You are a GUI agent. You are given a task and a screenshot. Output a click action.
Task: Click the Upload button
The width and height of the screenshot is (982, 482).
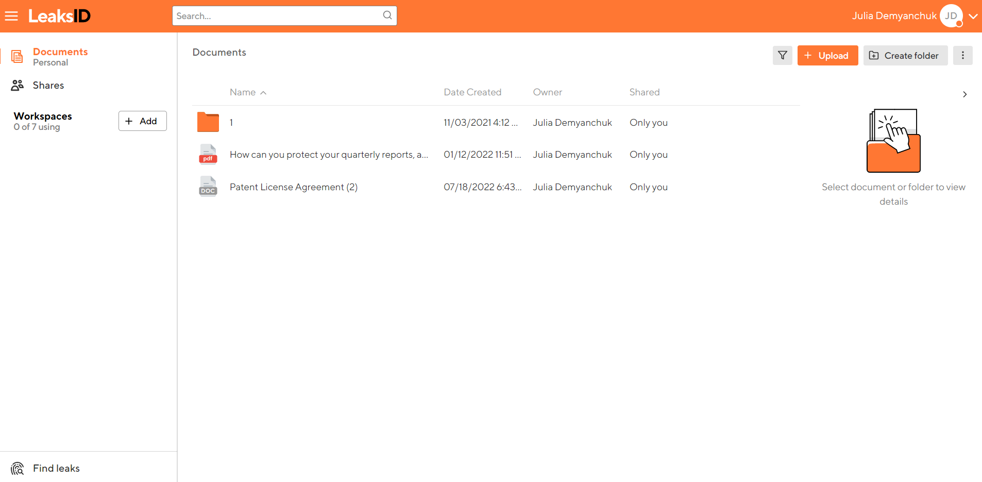click(827, 55)
